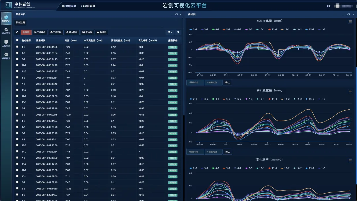This screenshot has height=201, width=357.
Task: Click the -10.14 value in row 2-2
Action: 68,115
